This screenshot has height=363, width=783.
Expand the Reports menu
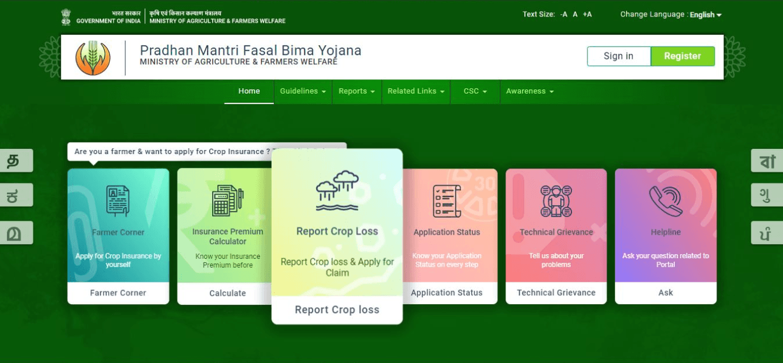tap(357, 91)
